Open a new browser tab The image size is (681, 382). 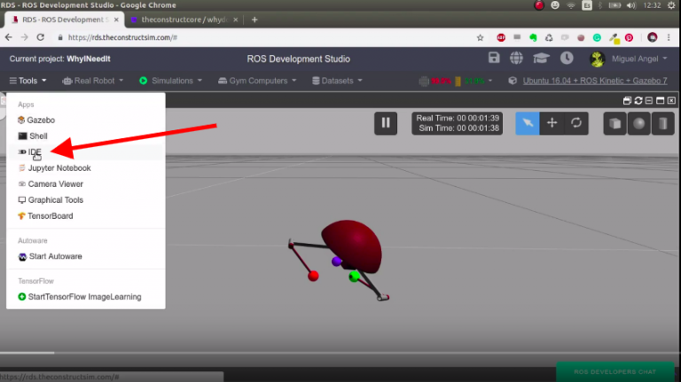[x=254, y=19]
